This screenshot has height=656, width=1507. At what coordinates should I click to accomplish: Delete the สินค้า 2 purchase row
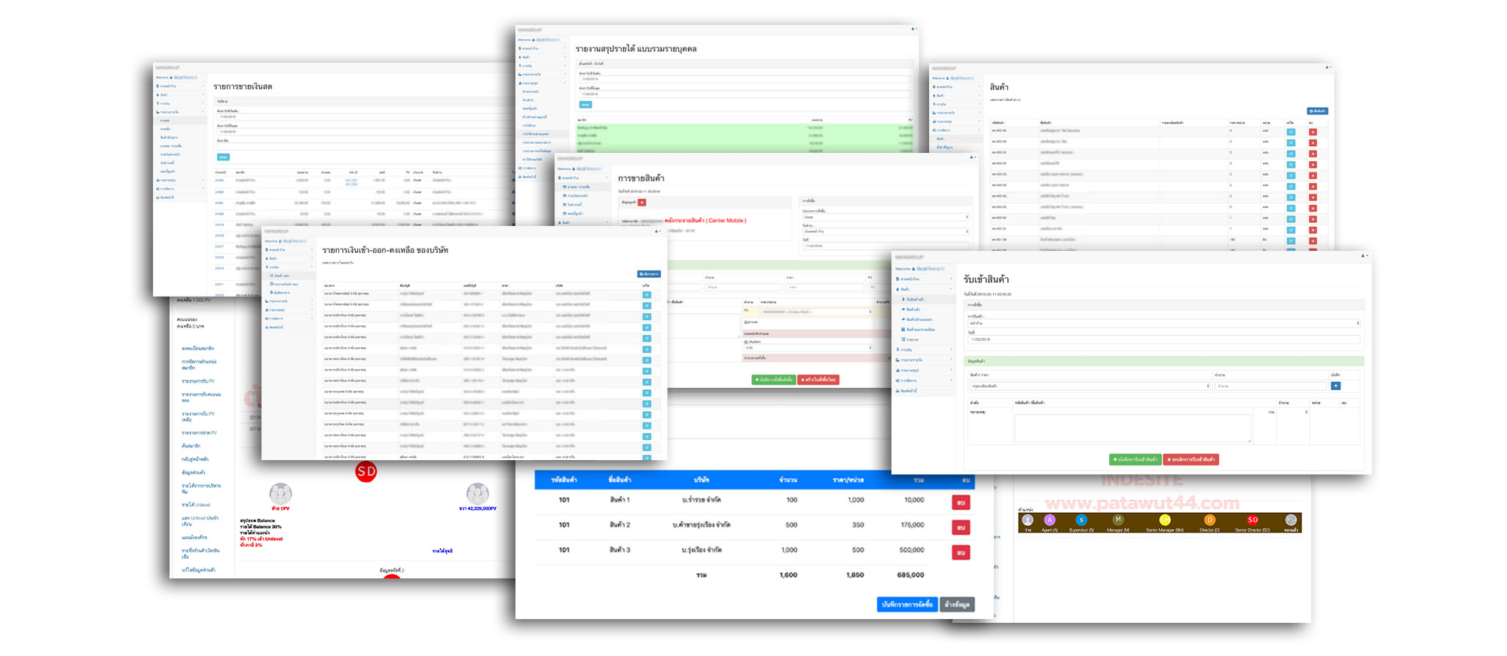click(961, 527)
